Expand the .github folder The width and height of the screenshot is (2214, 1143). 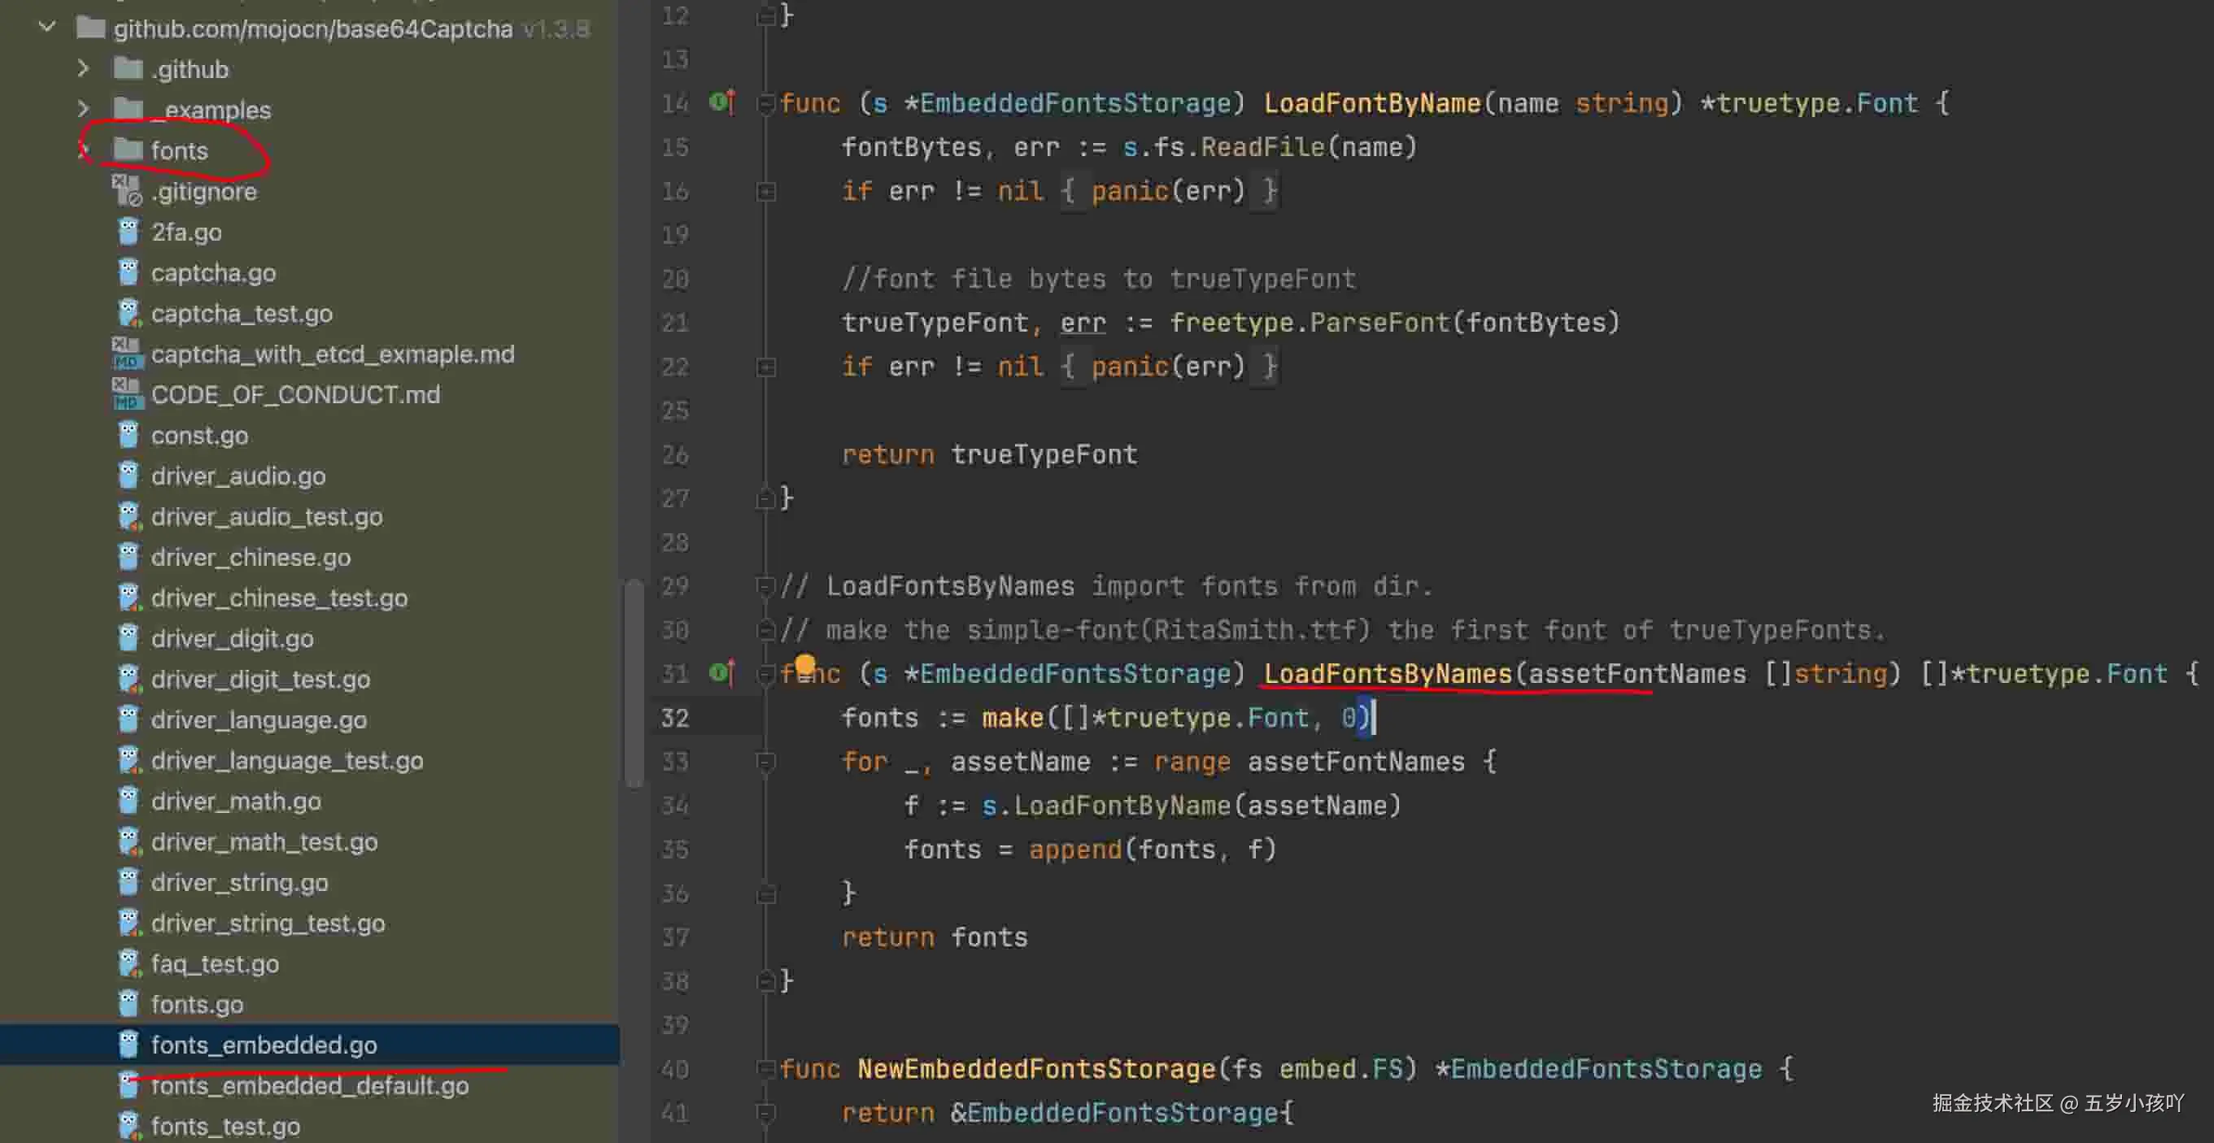click(83, 67)
